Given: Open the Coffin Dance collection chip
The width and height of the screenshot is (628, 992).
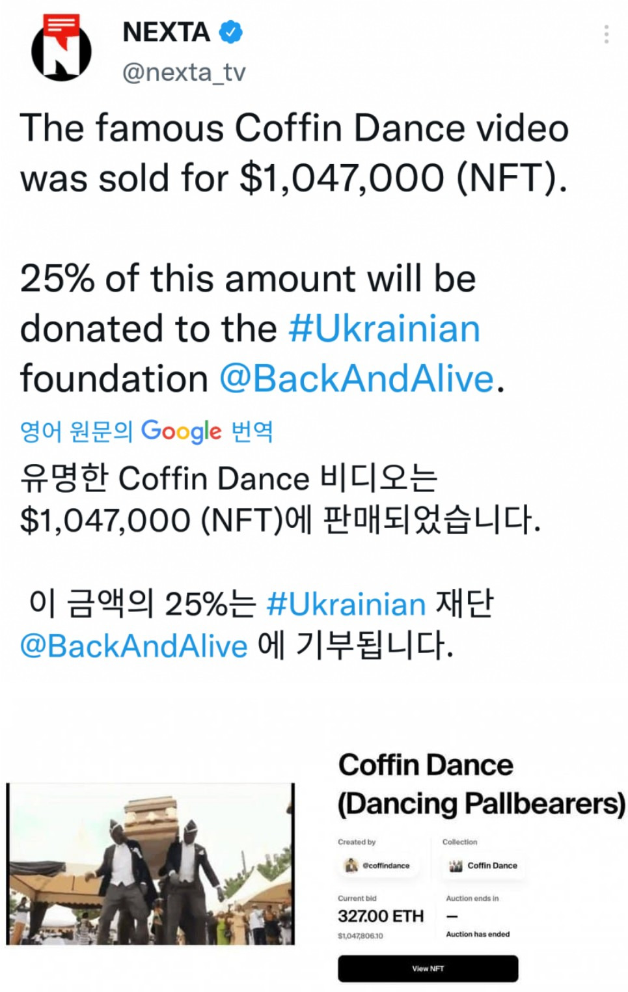Looking at the screenshot, I should click(484, 866).
